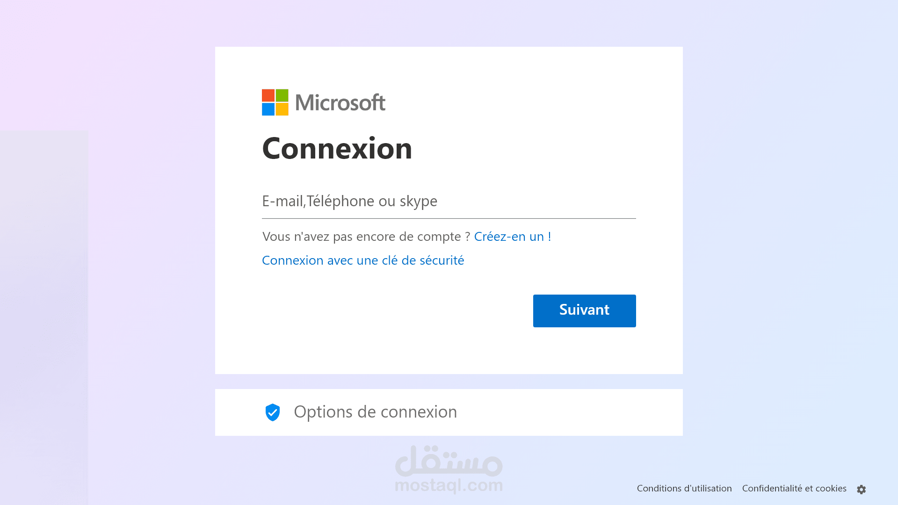Click the translucent panel on the left edge

coord(44,317)
